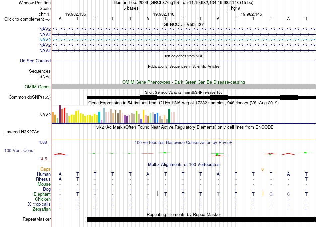
Task: Click 'Human Feb. 2009 (GRCh37/hg19)' assembly text
Action: pos(146,3)
